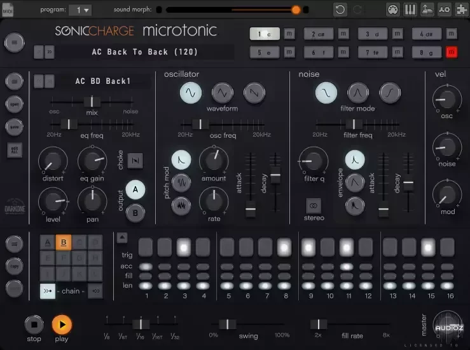470x350 pixels.
Task: Click the save patch button
Action: 14,127
